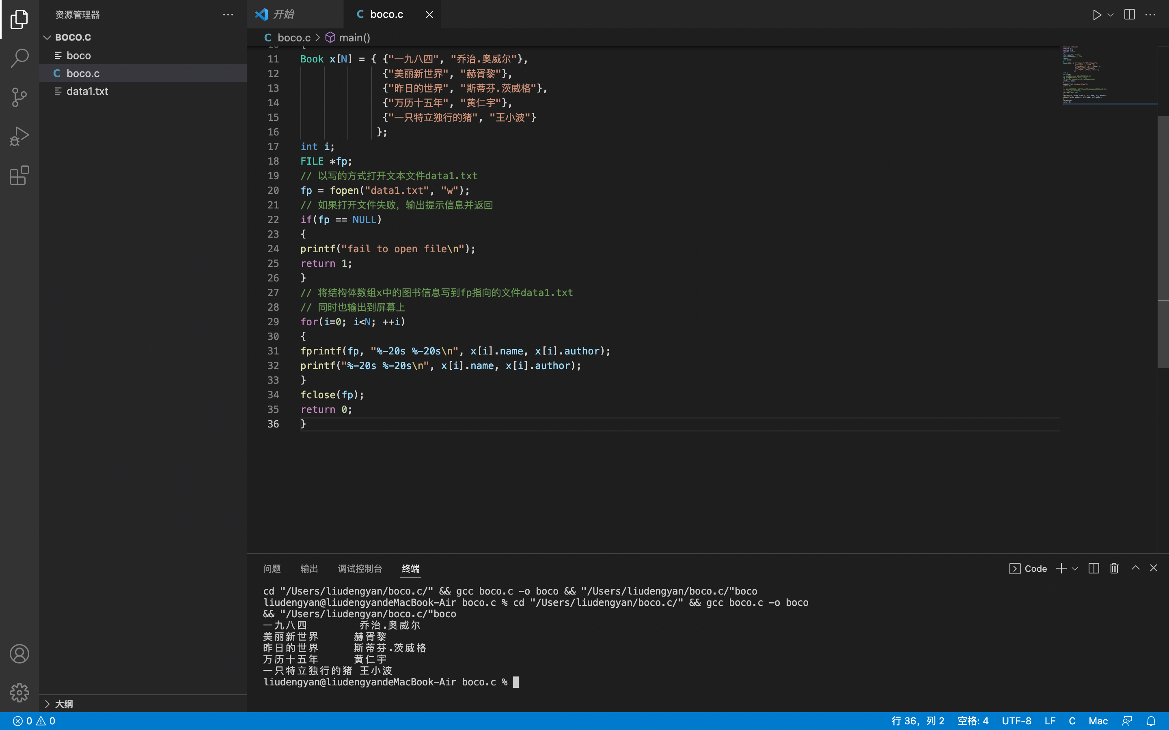Click UTF-8 encoding in status bar
The height and width of the screenshot is (730, 1169).
coord(1016,721)
